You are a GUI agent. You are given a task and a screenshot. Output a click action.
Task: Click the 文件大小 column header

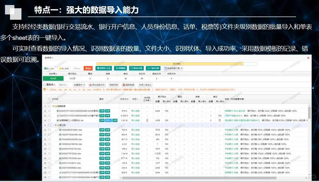(124, 99)
